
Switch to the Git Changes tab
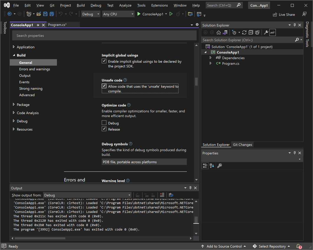(243, 145)
